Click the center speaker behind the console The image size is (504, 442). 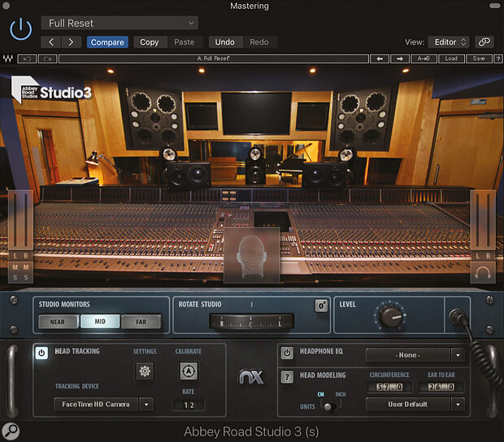pos(255,166)
